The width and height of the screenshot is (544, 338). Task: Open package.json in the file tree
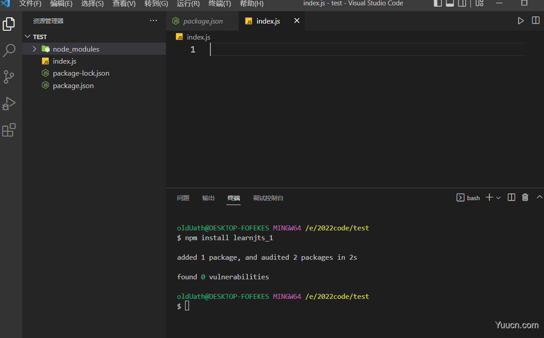pyautogui.click(x=73, y=85)
